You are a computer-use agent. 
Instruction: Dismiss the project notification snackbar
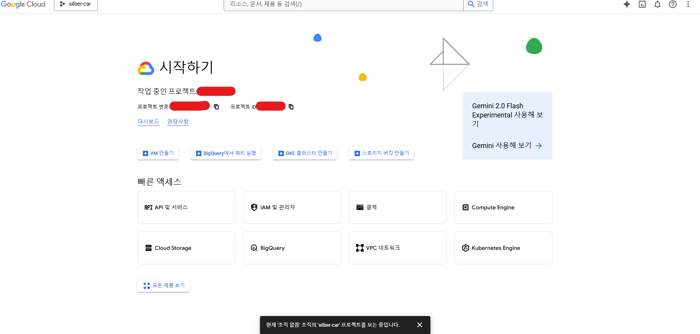tap(420, 325)
